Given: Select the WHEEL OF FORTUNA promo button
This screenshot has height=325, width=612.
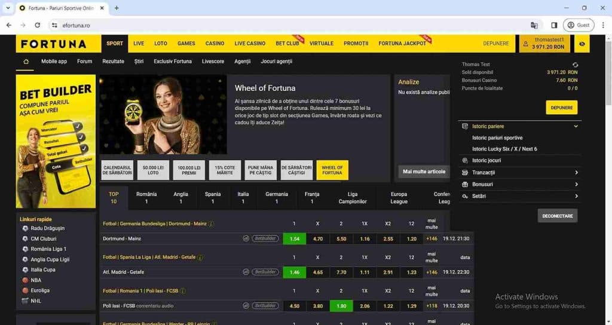Looking at the screenshot, I should 332,170.
